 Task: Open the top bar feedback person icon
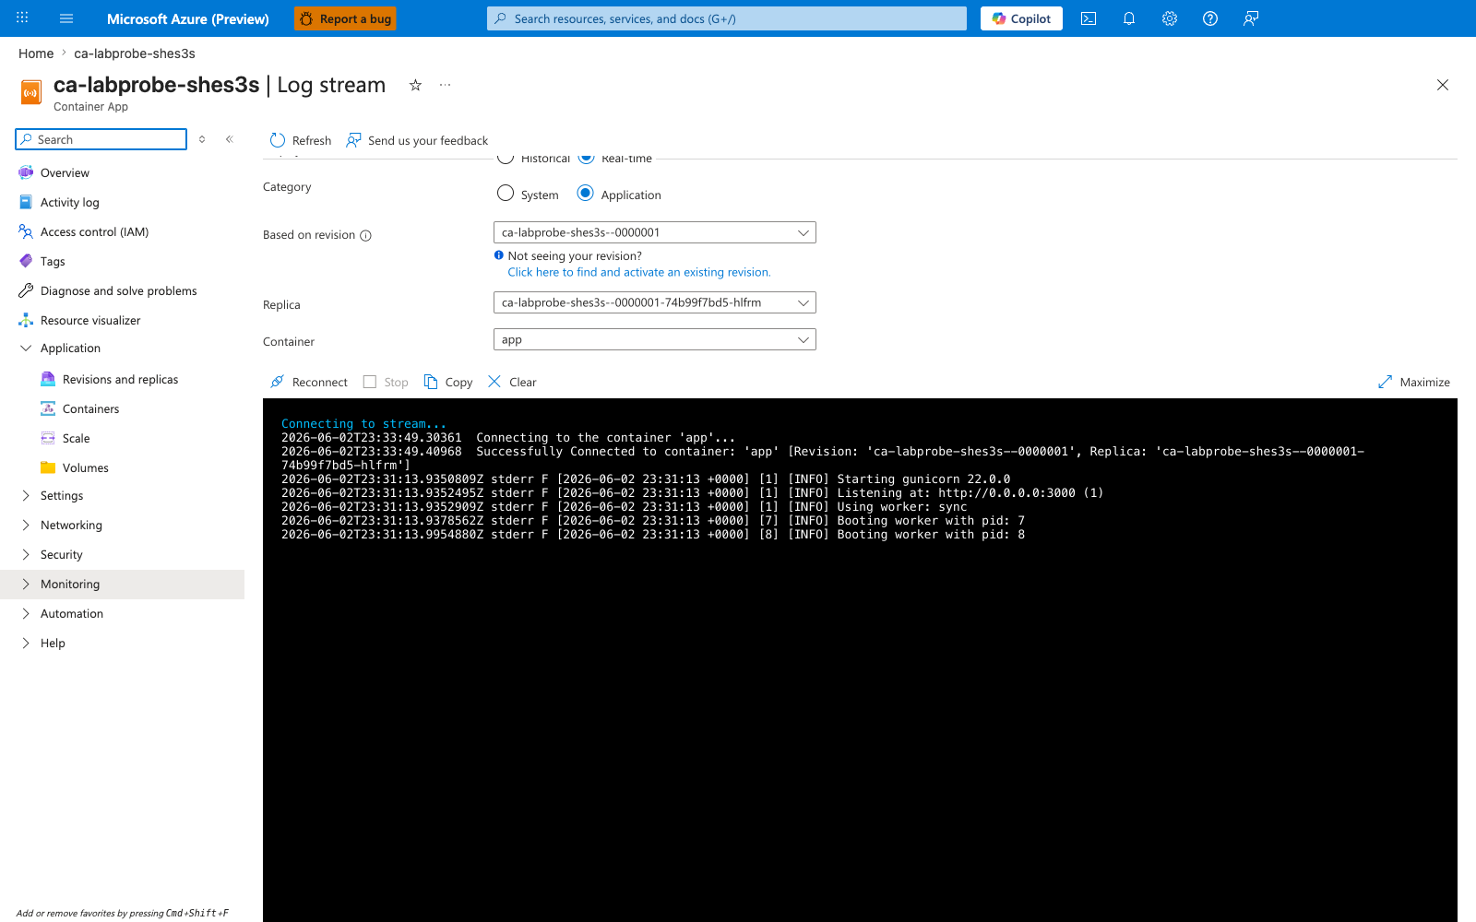[1251, 18]
